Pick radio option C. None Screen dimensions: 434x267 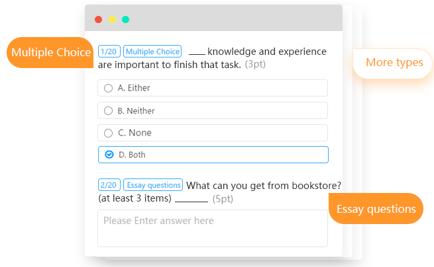(x=109, y=133)
